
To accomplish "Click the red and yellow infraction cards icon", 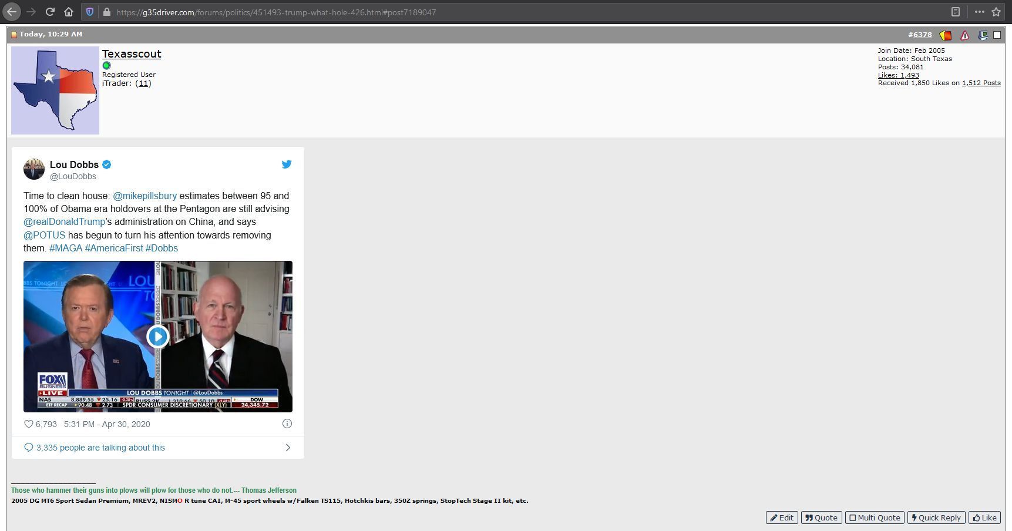I will tap(945, 35).
